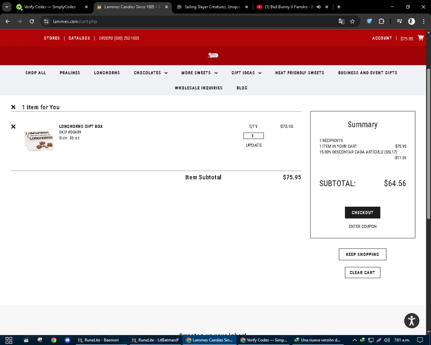The height and width of the screenshot is (345, 431).
Task: Open Longhorns Gift Box product title
Action: coord(81,126)
